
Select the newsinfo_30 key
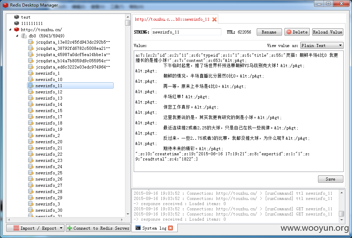[x=49, y=210]
